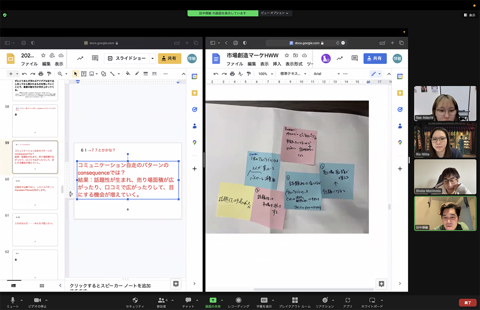Open the Zoom breakout rooms icon

pos(295,300)
